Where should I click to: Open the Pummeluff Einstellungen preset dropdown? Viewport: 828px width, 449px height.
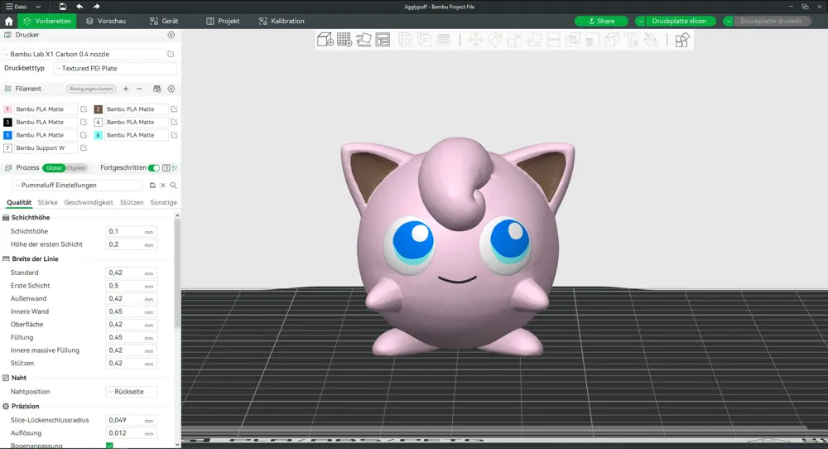(78, 186)
